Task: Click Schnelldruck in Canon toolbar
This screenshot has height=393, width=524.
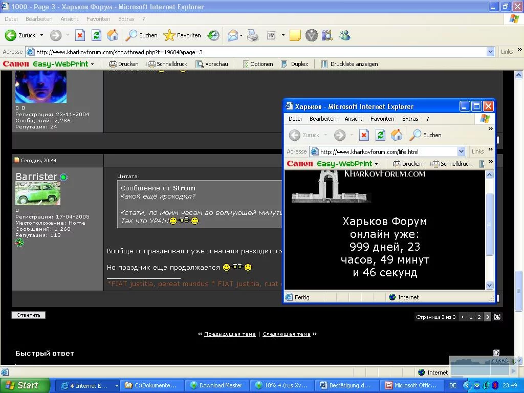Action: (x=167, y=64)
